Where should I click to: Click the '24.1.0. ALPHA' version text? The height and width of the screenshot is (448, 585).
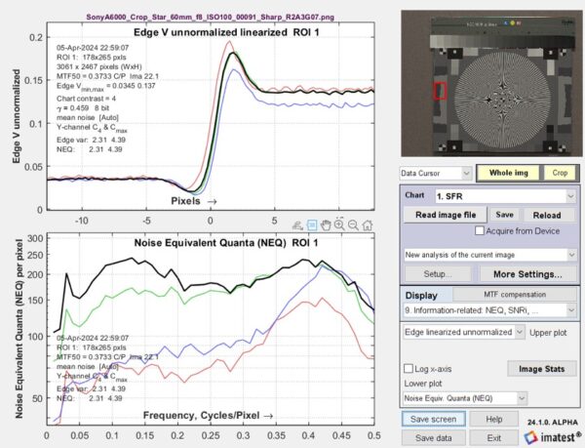pos(553,423)
